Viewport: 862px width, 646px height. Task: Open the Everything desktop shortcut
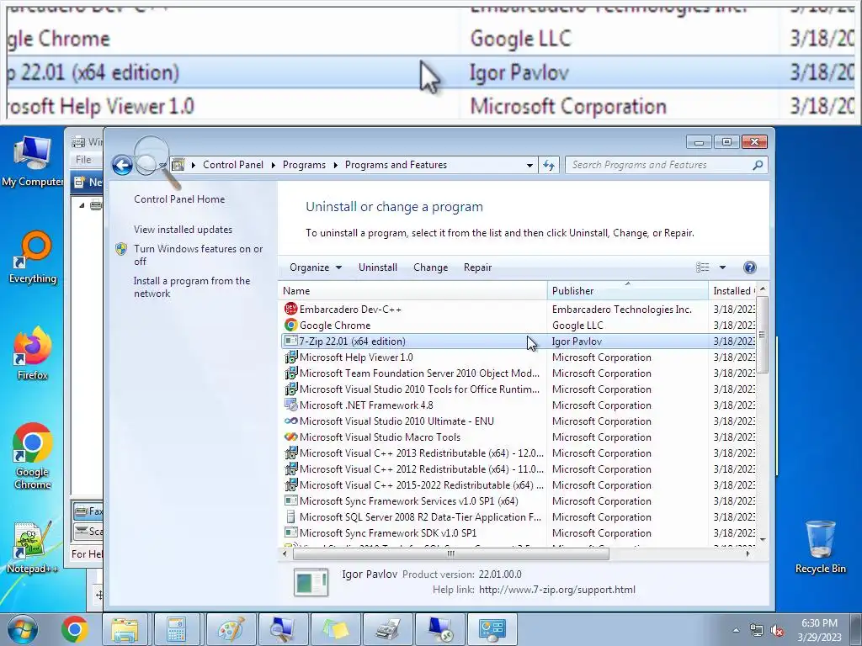point(33,257)
